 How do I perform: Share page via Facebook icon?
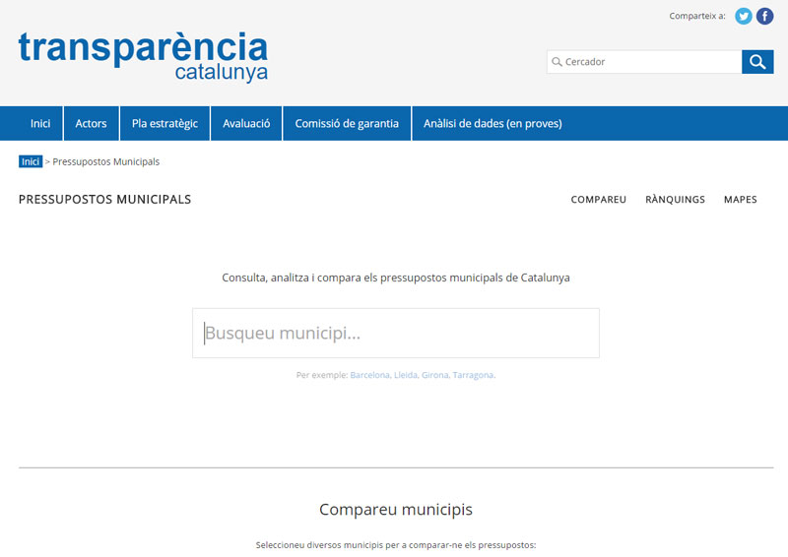(764, 16)
